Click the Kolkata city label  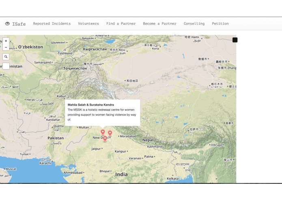click(x=173, y=179)
